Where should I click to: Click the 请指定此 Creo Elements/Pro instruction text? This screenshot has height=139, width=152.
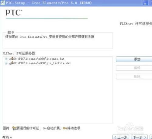click(50, 37)
